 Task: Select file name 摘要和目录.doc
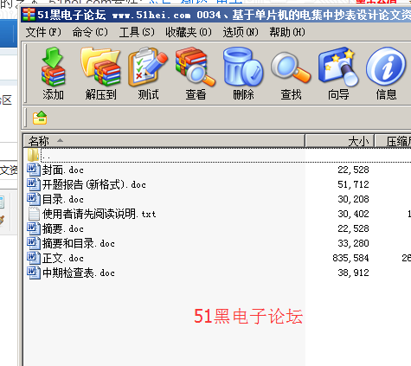[x=79, y=243]
